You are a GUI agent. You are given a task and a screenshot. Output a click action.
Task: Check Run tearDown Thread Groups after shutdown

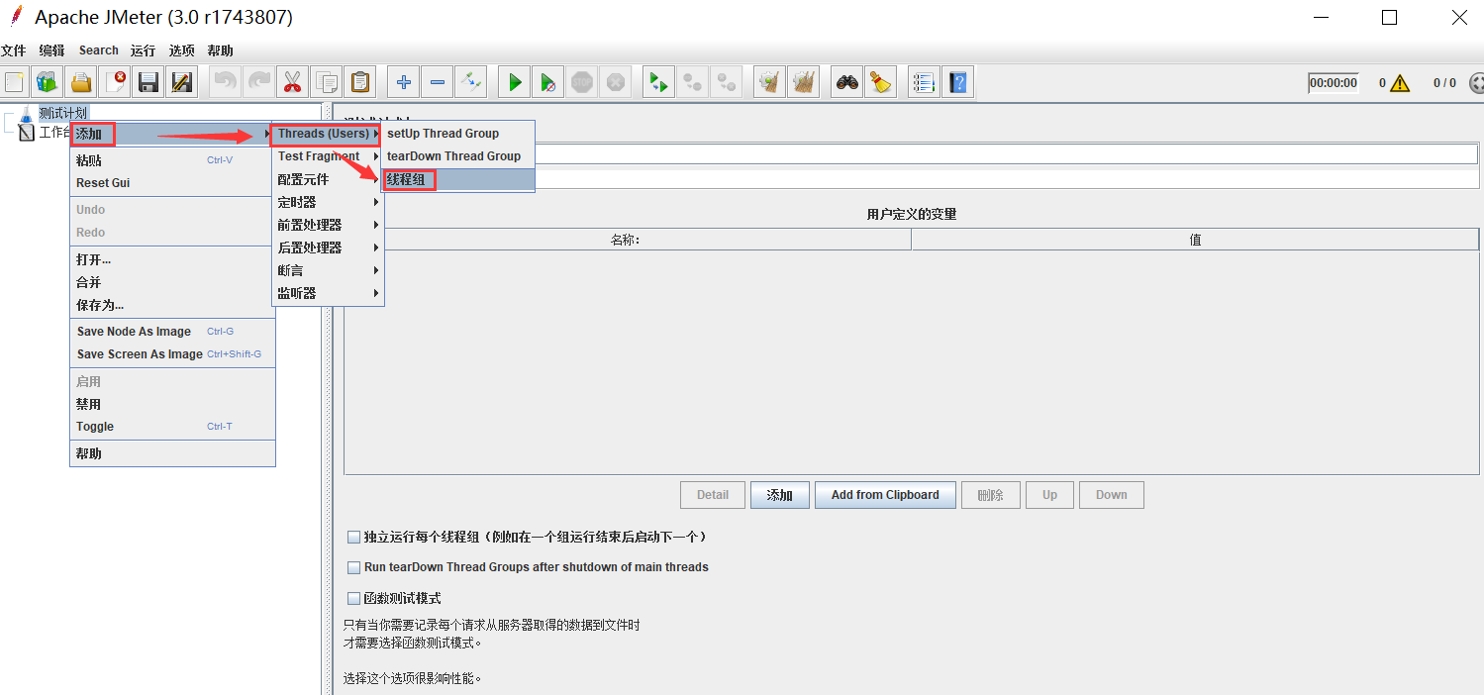[x=353, y=567]
